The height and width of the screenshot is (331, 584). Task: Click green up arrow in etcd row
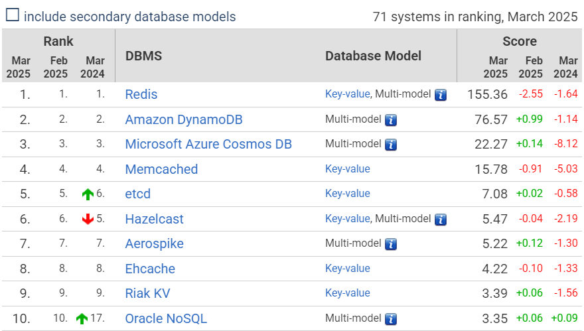click(88, 194)
